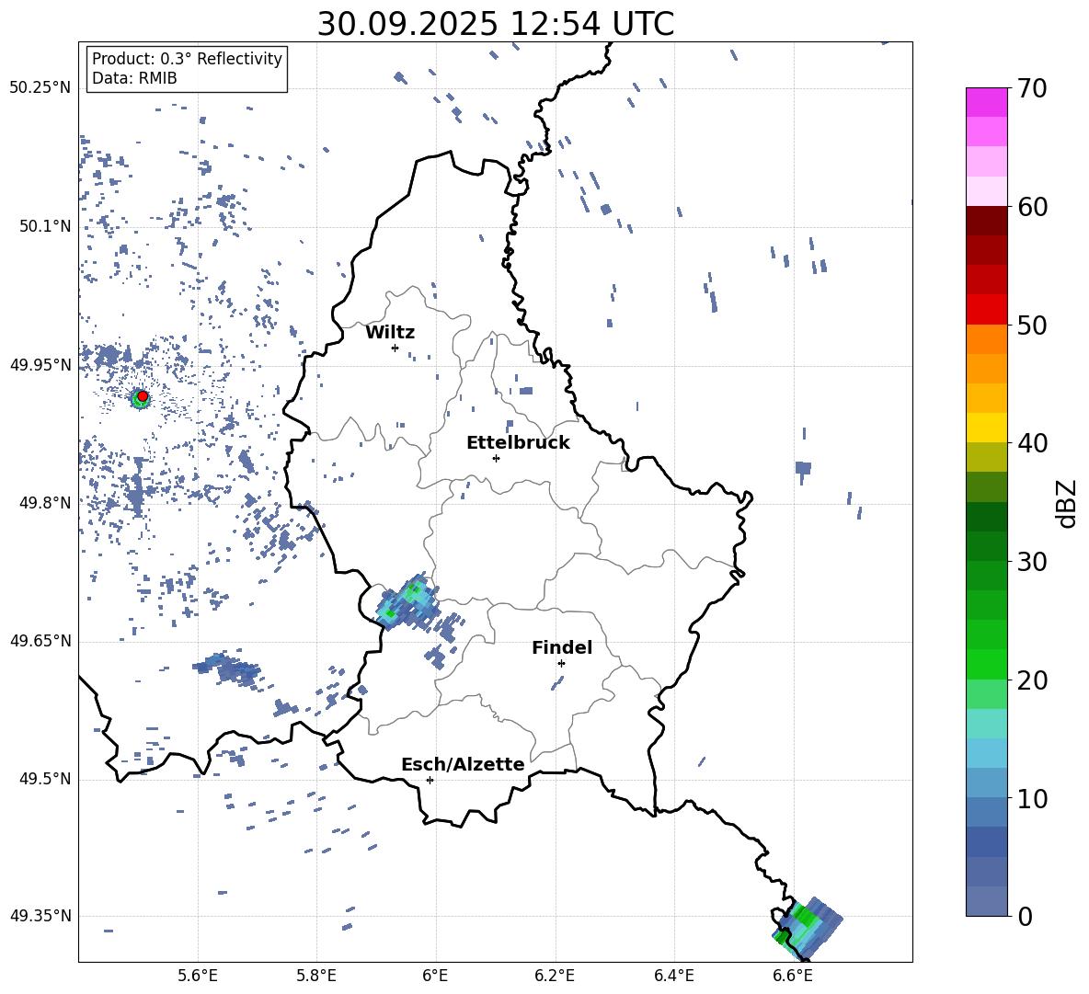Click the colorbar tick value 50
This screenshot has height=994, width=1089.
pos(1032,326)
